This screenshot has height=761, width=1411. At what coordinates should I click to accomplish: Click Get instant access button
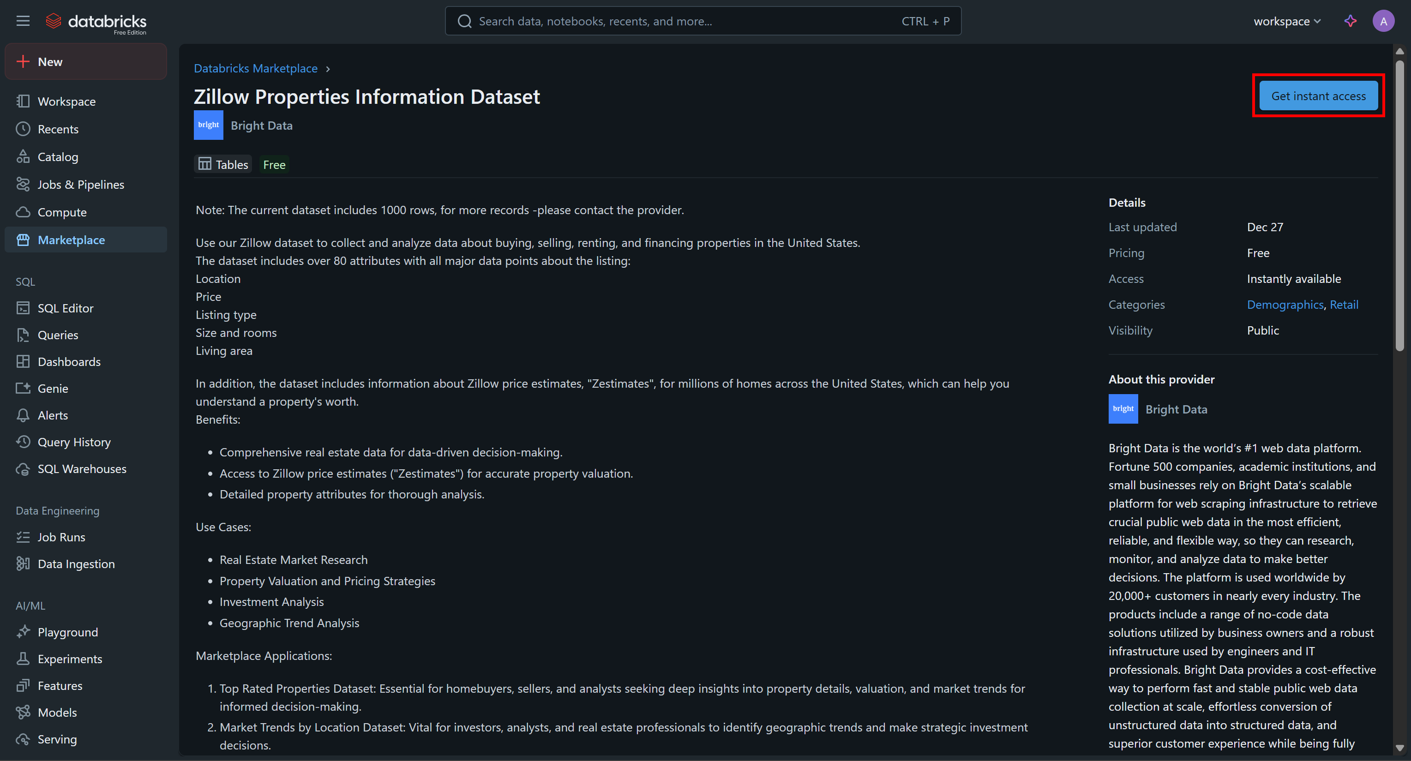pos(1318,96)
